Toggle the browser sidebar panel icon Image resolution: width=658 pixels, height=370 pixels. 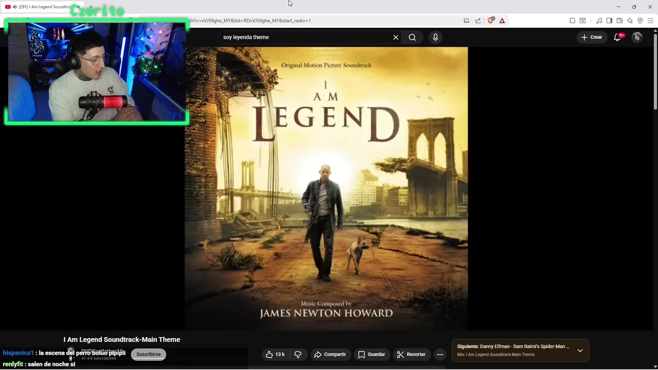609,21
